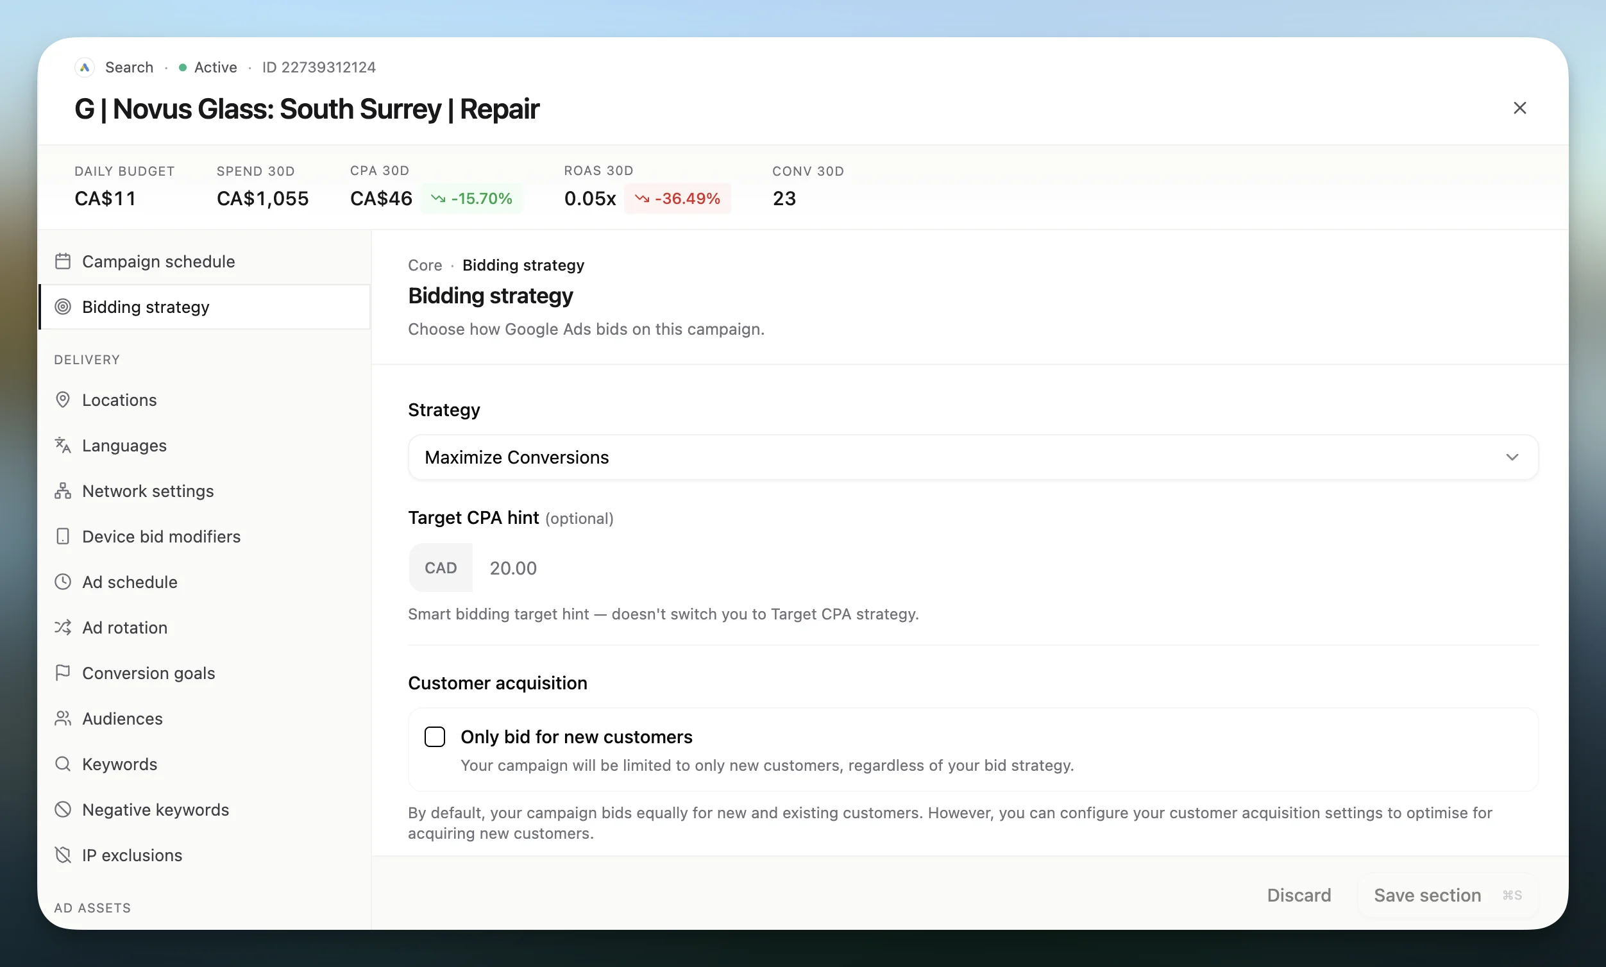Click the -36.49% ROAS change badge
Viewport: 1606px width, 967px height.
tap(677, 199)
